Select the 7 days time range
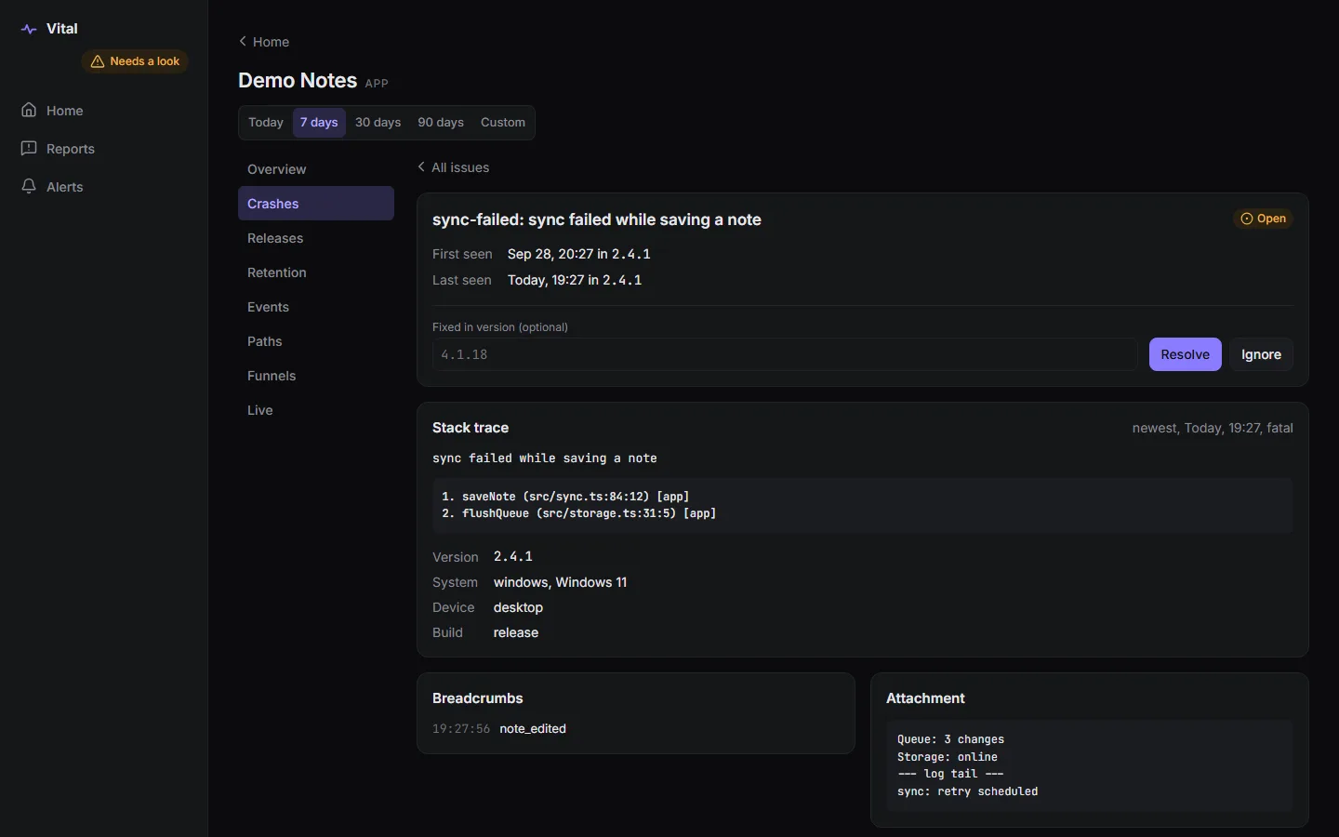Image resolution: width=1339 pixels, height=837 pixels. pyautogui.click(x=319, y=123)
